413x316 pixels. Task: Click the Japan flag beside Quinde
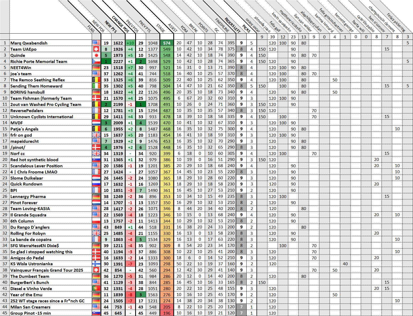click(x=96, y=55)
